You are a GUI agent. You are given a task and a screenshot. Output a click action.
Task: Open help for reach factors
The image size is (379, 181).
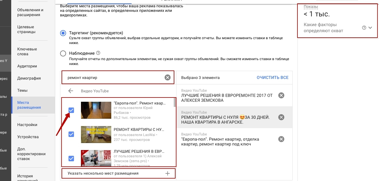[364, 28]
